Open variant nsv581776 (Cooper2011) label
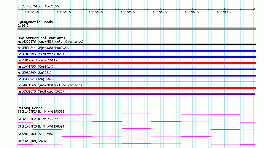 pyautogui.click(x=37, y=60)
